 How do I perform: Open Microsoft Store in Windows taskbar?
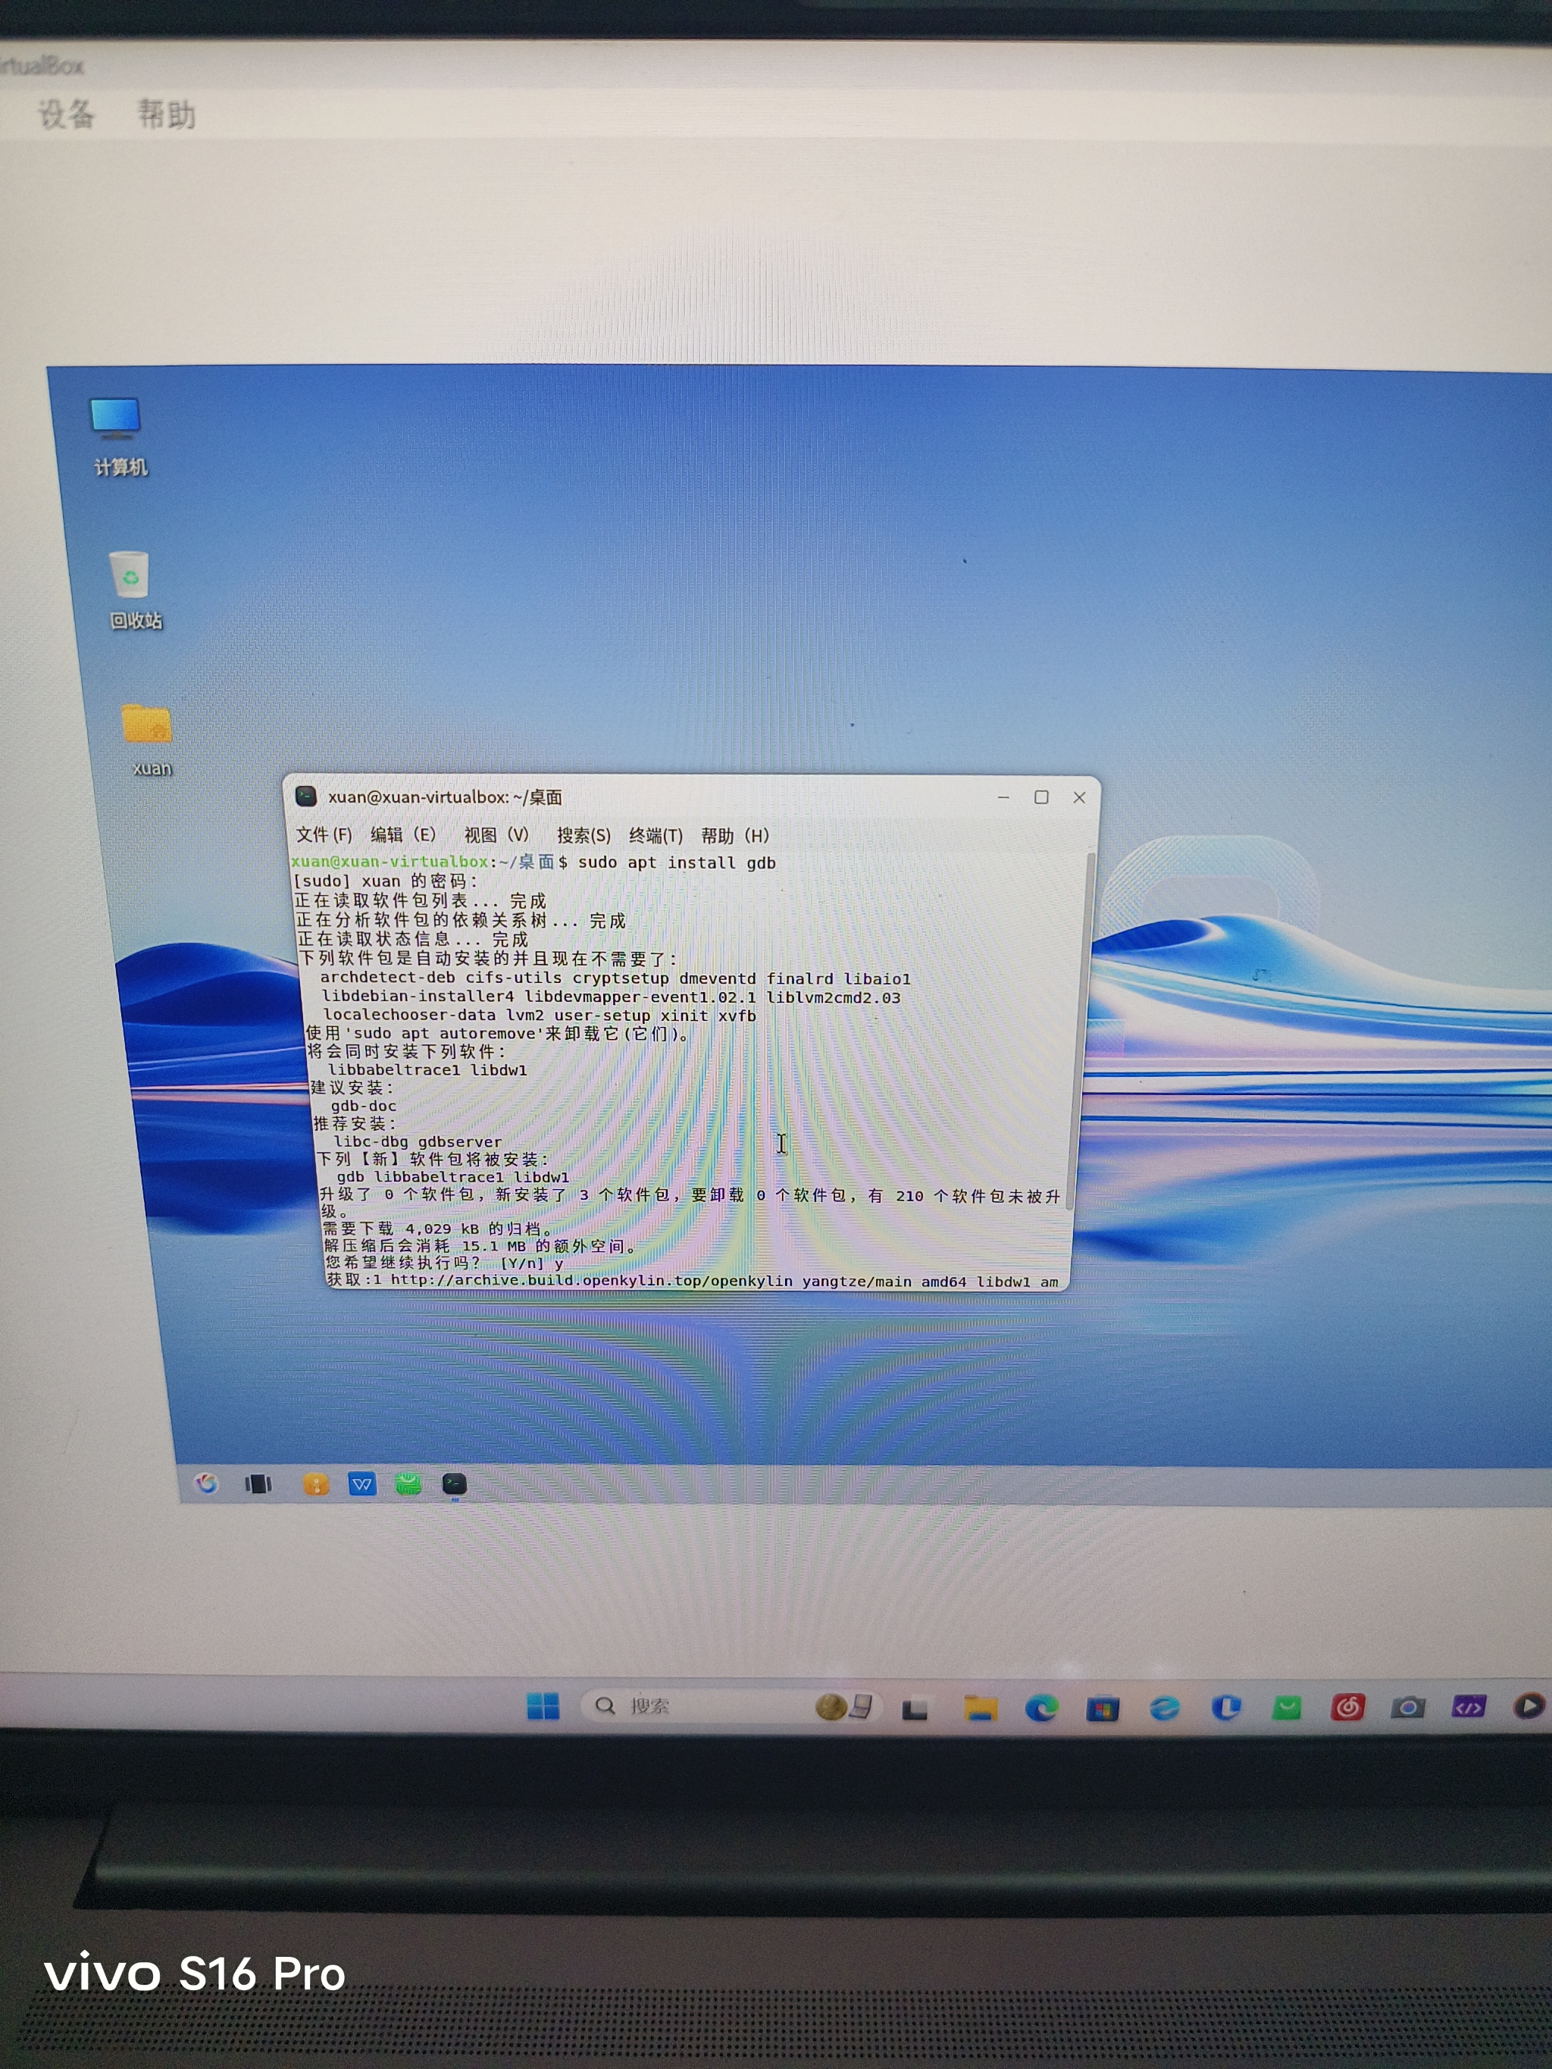coord(1103,1709)
